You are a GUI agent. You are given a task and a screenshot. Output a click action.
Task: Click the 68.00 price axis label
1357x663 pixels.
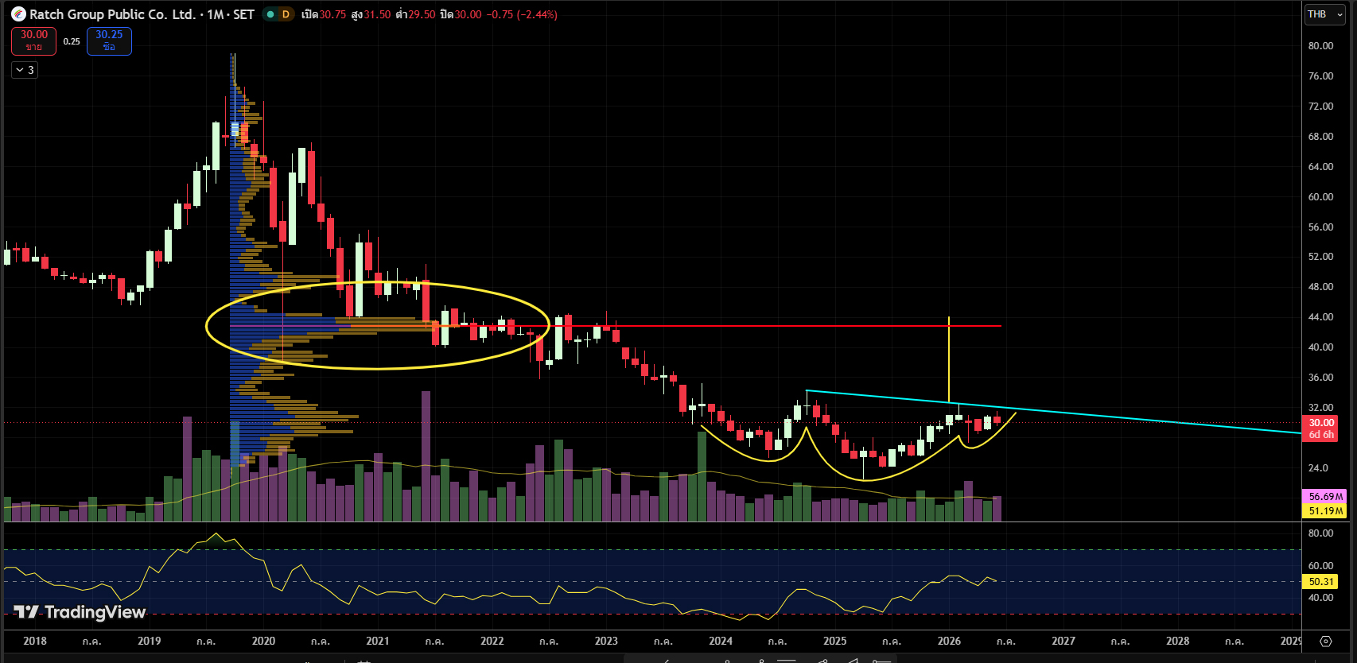pyautogui.click(x=1320, y=137)
